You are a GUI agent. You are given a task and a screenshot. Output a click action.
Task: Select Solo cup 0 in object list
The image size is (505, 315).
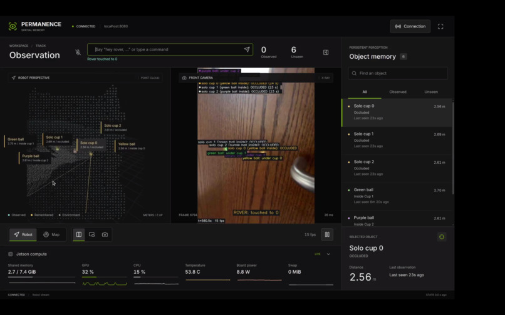[397, 112]
